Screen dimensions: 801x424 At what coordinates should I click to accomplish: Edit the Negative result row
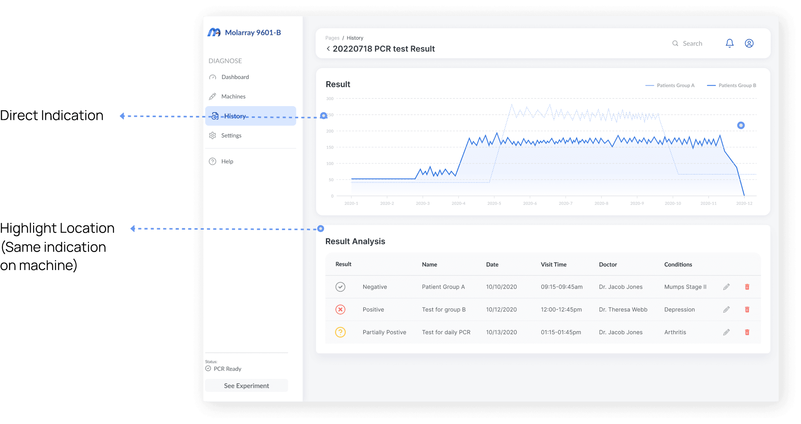tap(726, 287)
